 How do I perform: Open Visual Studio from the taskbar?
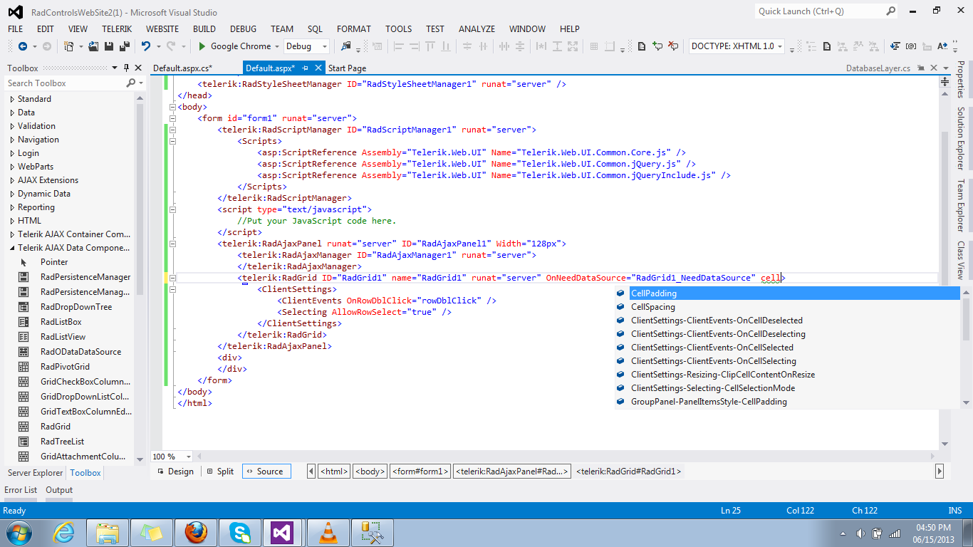coord(283,532)
